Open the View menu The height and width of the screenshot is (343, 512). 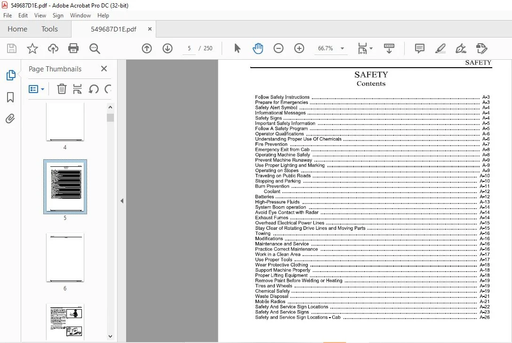(40, 16)
